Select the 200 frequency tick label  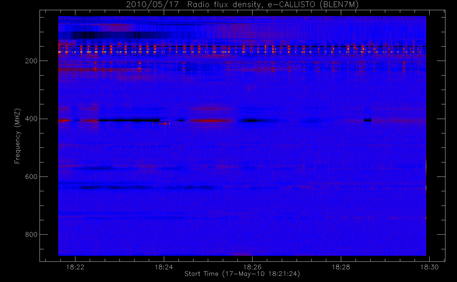pyautogui.click(x=31, y=61)
